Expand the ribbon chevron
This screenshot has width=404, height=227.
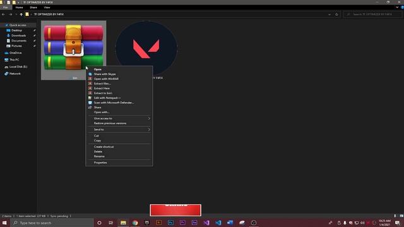(397, 8)
